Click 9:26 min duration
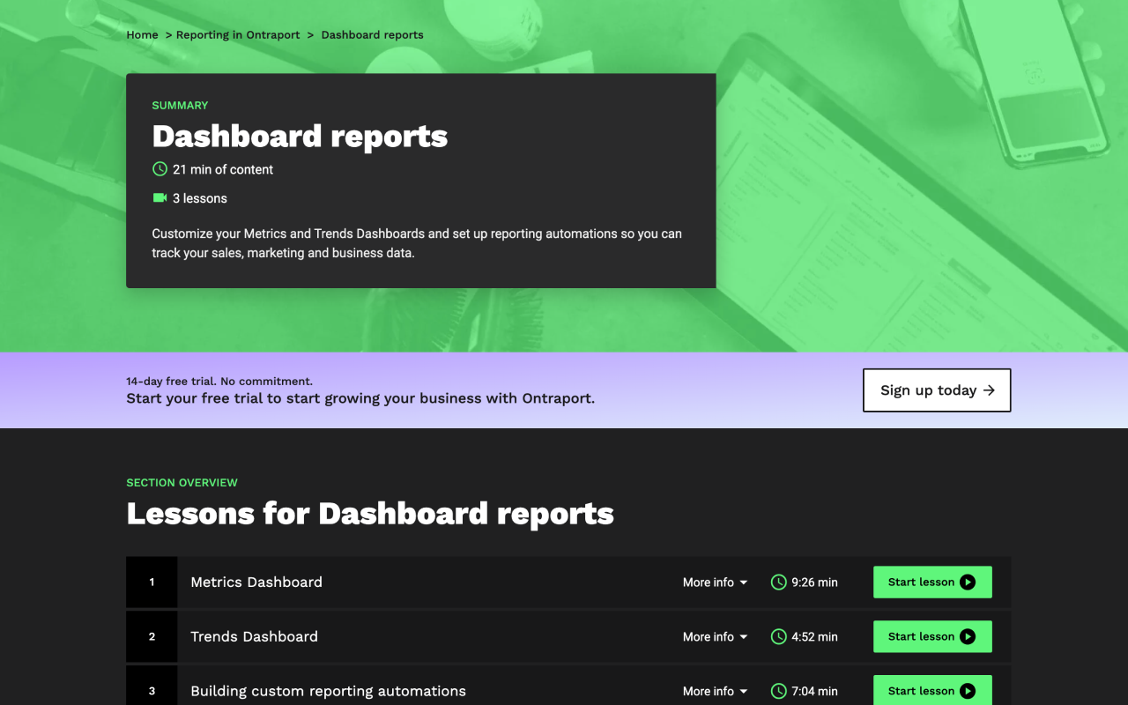Screen dimensions: 1128x705 coord(814,583)
